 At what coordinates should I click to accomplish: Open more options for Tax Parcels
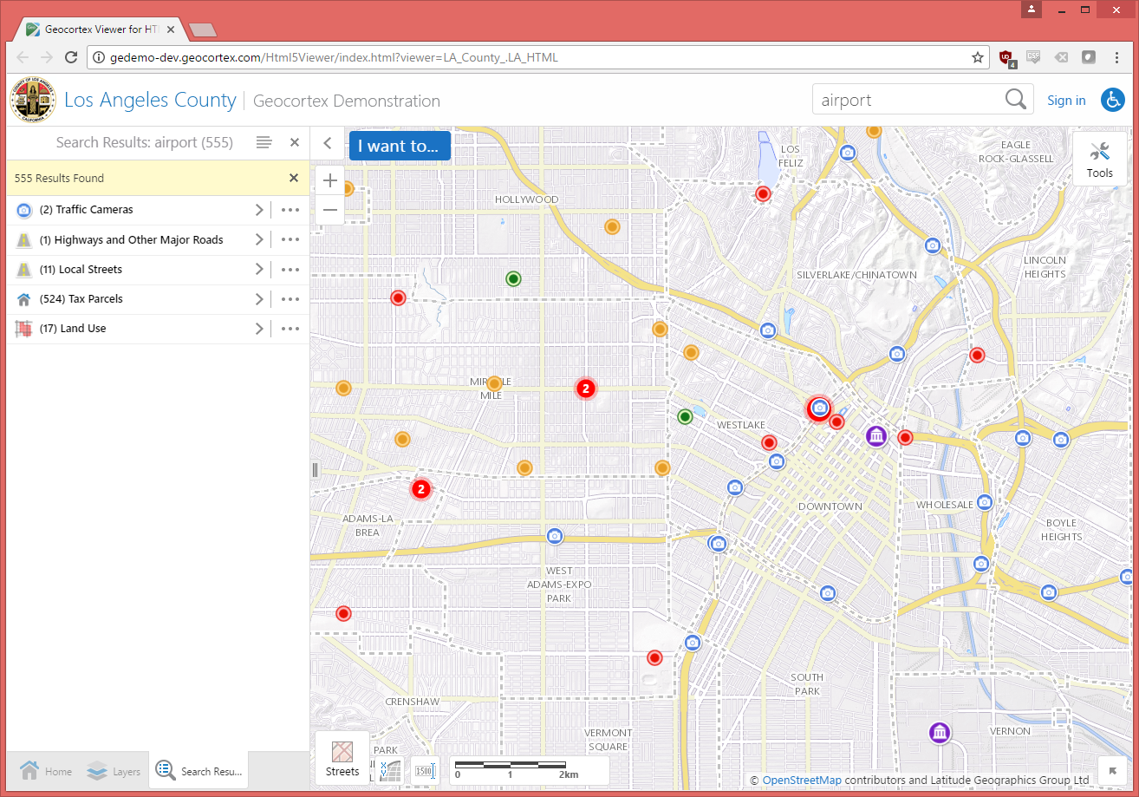290,298
